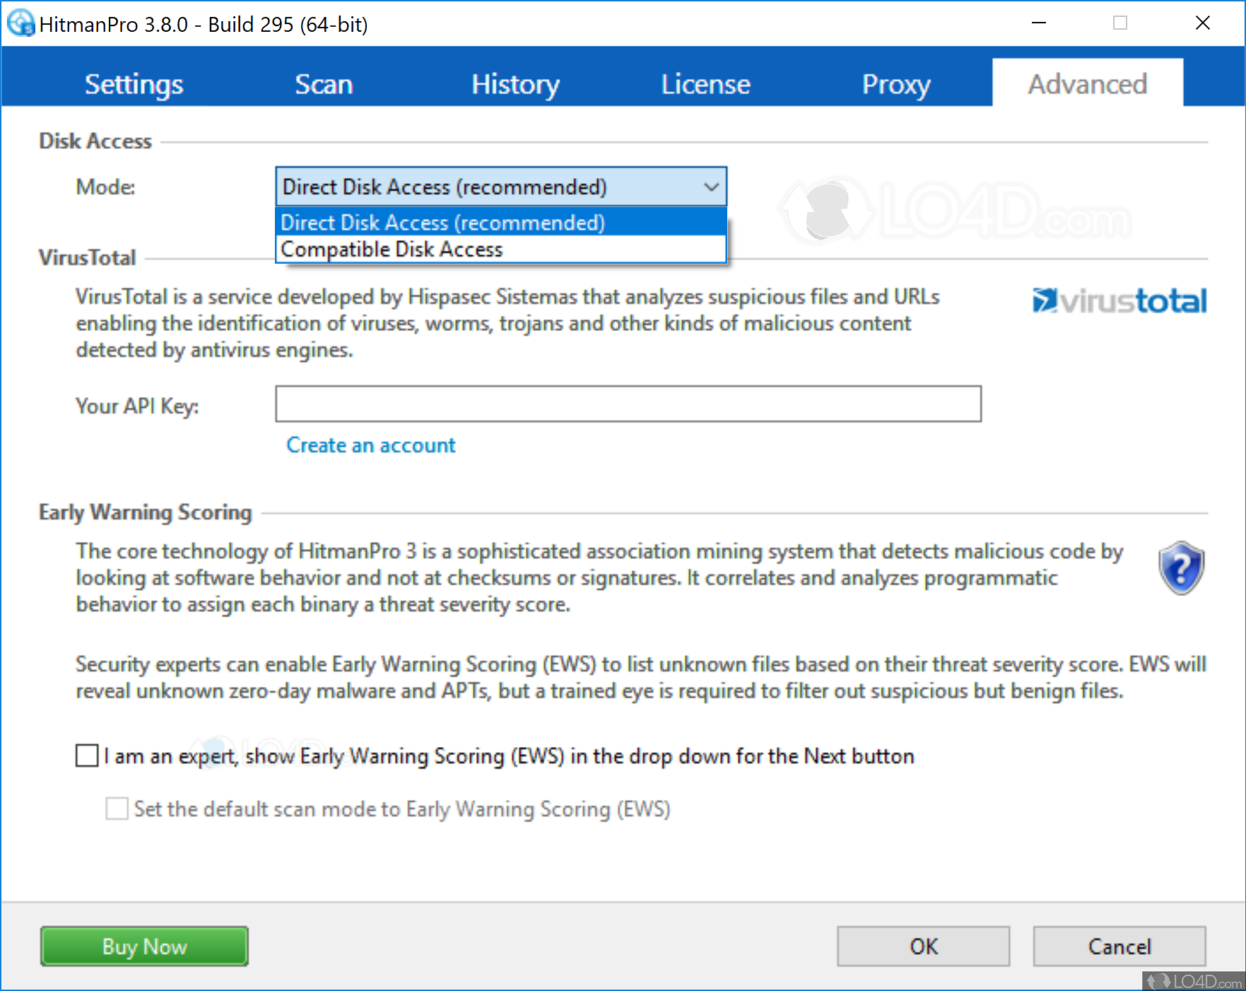The height and width of the screenshot is (991, 1246).
Task: Check 'Set the default scan mode' EWS option
Action: 117,808
